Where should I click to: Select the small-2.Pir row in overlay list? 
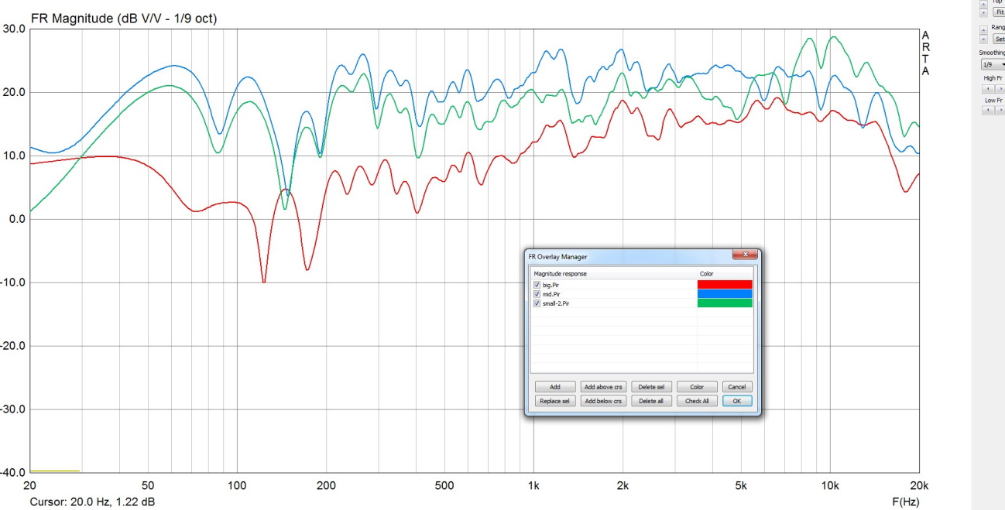(x=642, y=303)
